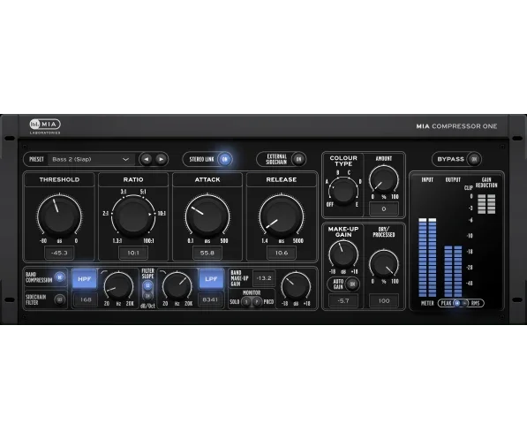Click the threshold value field -45.3

(x=59, y=253)
